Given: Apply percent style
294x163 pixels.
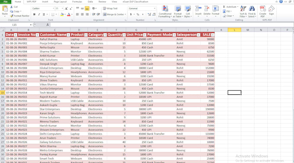Looking at the screenshot, I should (138, 14).
